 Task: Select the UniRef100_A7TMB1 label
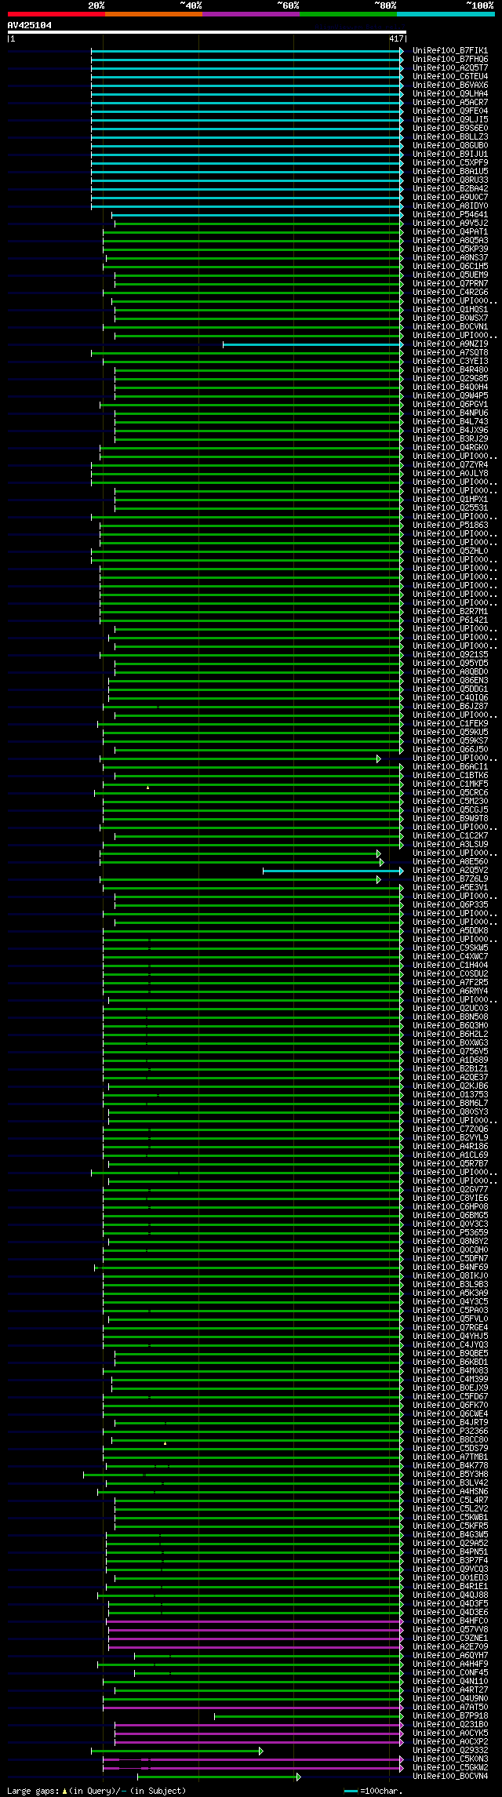coord(450,1457)
